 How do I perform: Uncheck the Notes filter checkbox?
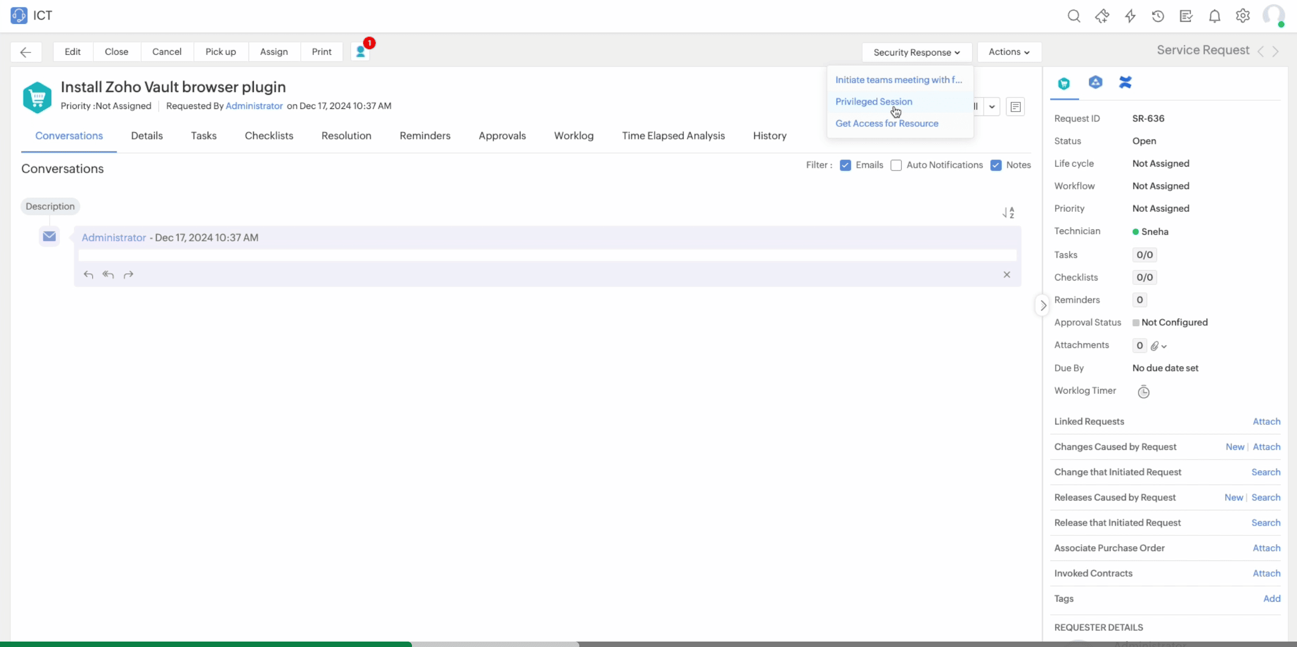(996, 165)
